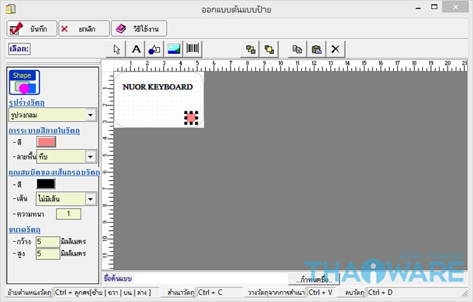Click the บันทึก save button
Image resolution: width=473 pixels, height=302 pixels.
coord(32,29)
